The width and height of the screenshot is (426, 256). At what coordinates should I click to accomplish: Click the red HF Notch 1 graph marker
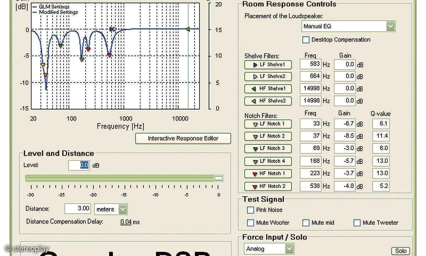[x=88, y=49]
